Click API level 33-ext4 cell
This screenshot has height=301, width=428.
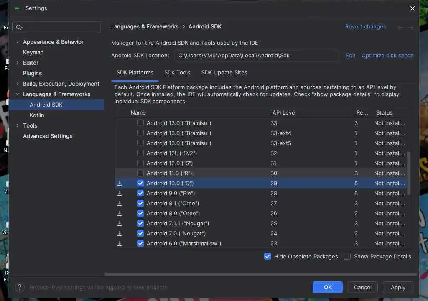(281, 133)
